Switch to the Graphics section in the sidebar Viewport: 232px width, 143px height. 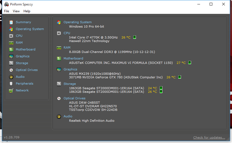click(x=23, y=56)
